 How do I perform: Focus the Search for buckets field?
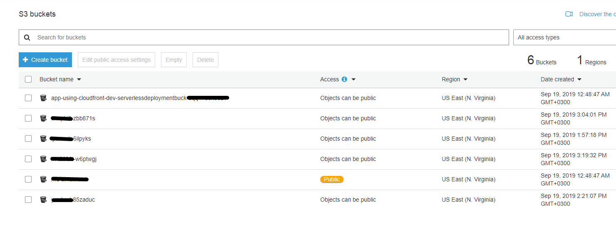[x=264, y=37]
